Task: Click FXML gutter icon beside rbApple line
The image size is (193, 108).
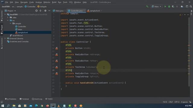Action: pyautogui.click(x=57, y=73)
